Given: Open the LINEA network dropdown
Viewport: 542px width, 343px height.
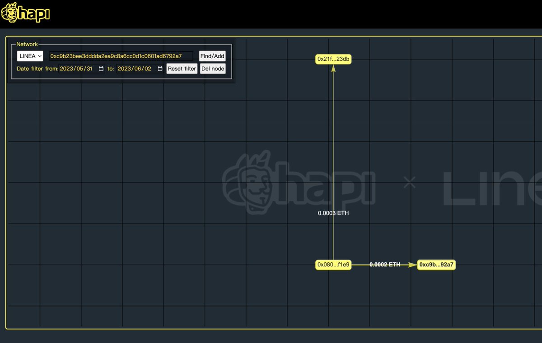Looking at the screenshot, I should point(30,56).
